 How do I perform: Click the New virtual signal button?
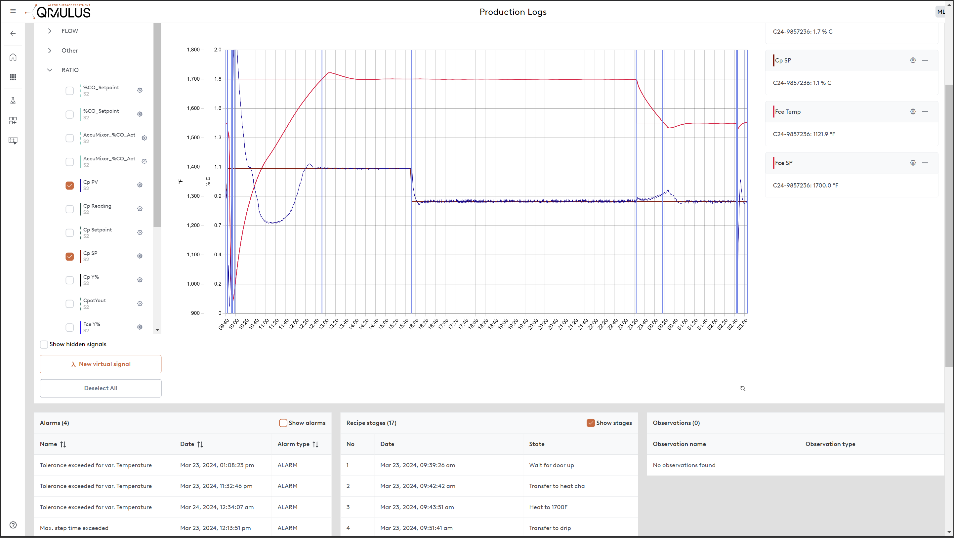(x=101, y=364)
